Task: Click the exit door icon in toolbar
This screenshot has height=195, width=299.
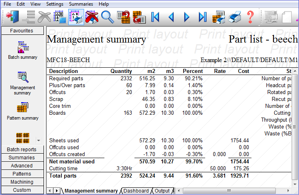Action: 13,17
